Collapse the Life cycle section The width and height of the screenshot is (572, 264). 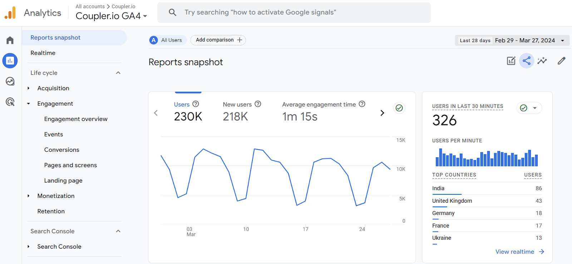pos(118,73)
